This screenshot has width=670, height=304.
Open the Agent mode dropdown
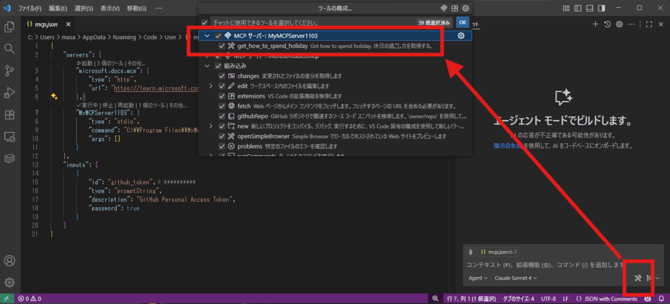(x=478, y=278)
